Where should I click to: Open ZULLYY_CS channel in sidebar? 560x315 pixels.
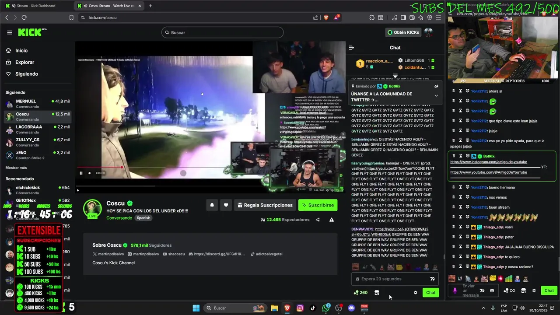pyautogui.click(x=38, y=142)
